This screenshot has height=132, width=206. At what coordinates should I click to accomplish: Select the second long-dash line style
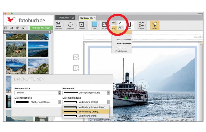[122, 36]
